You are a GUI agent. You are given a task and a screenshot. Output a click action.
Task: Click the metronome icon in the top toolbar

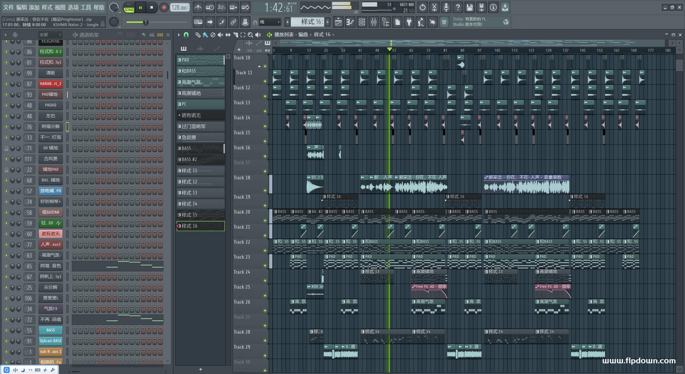click(198, 7)
